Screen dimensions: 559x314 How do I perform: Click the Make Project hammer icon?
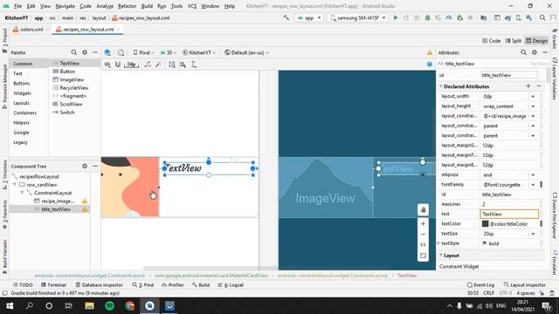[286, 17]
